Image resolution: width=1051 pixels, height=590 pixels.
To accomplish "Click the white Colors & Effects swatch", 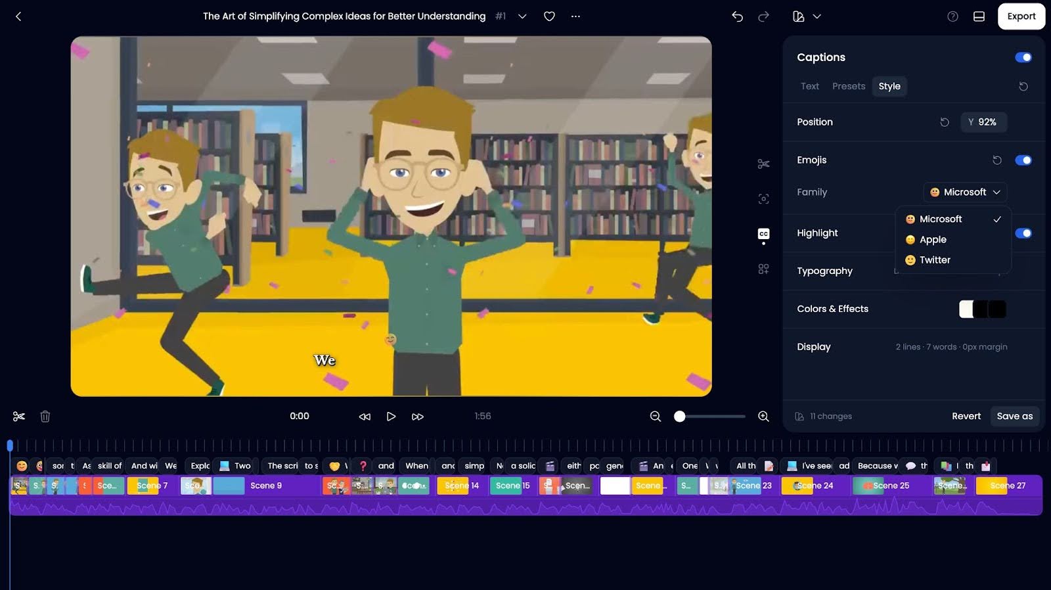I will [x=966, y=309].
